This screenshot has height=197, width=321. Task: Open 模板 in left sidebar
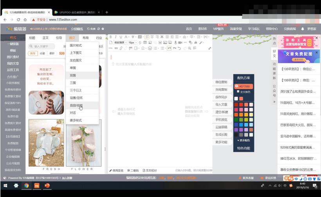pos(13,51)
